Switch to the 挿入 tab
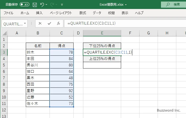Screen dimensions: 186x118 click(x=39, y=13)
